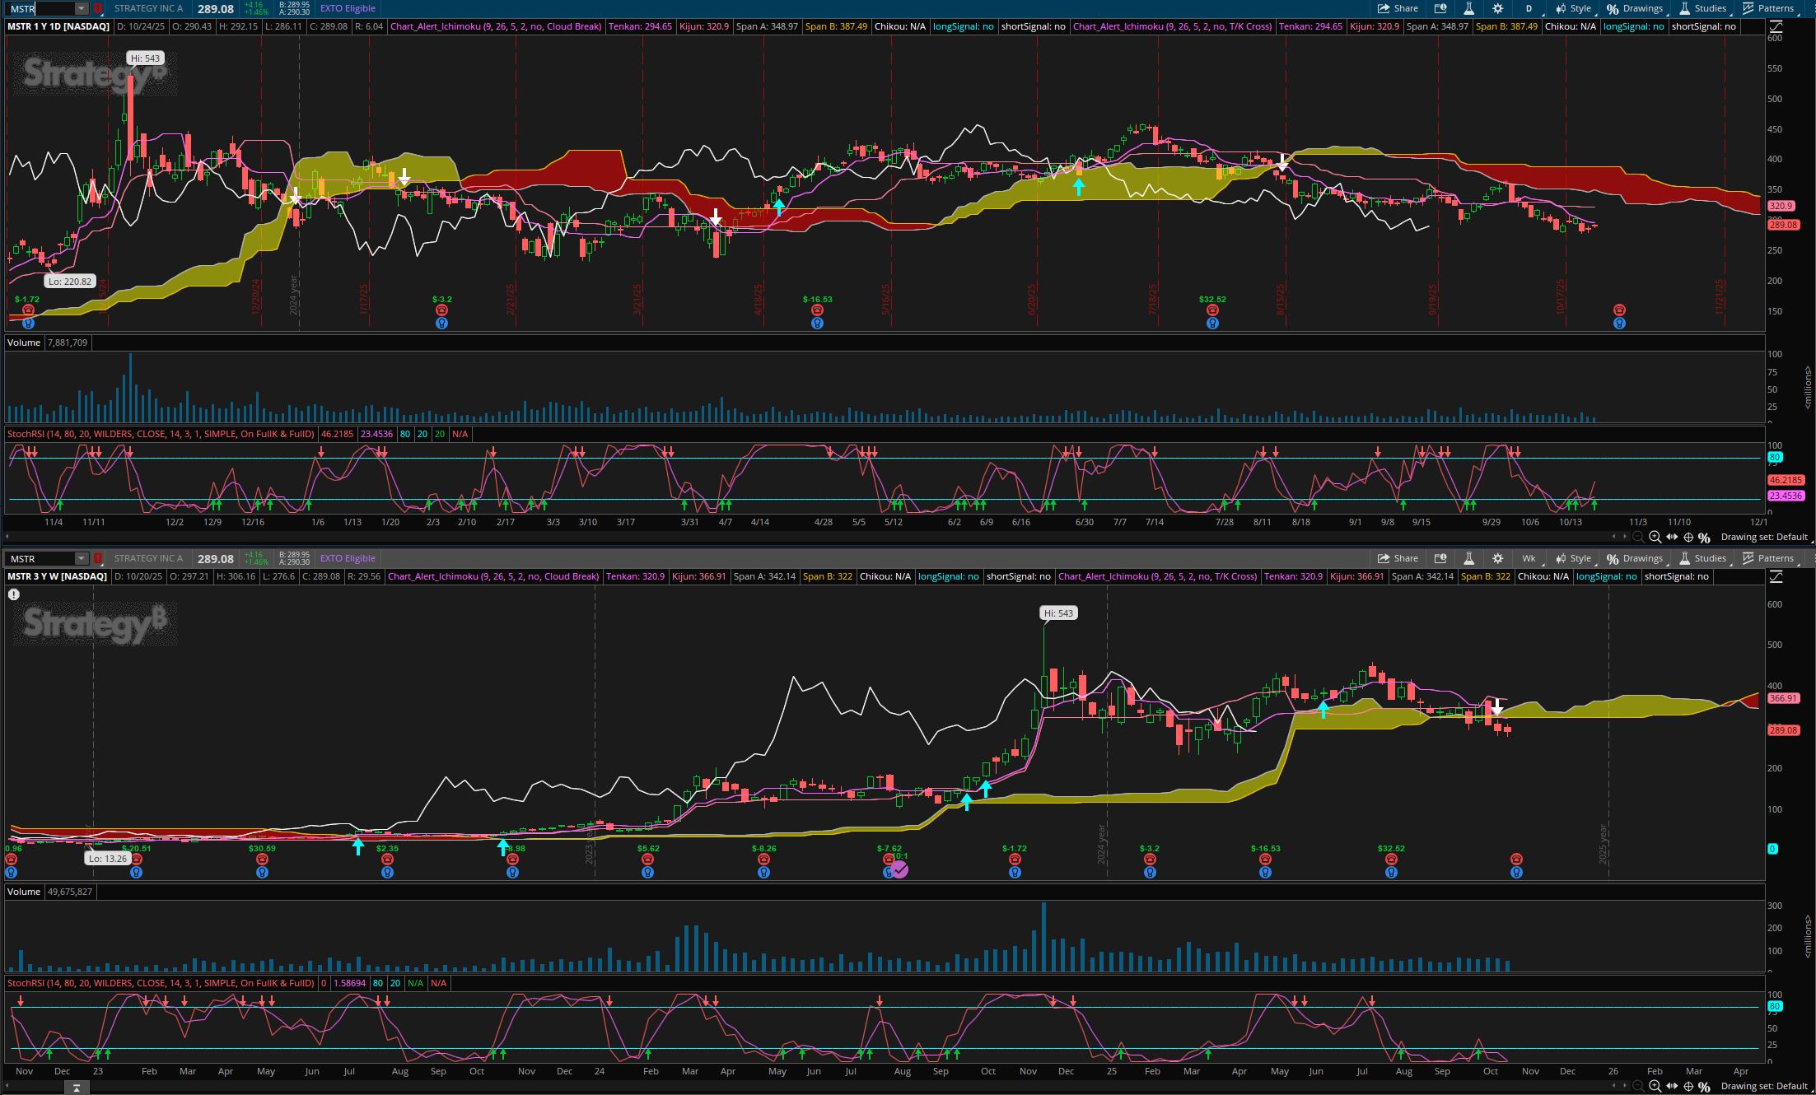1816x1095 pixels.
Task: Open the settings gear in top chart
Action: pyautogui.click(x=1497, y=8)
